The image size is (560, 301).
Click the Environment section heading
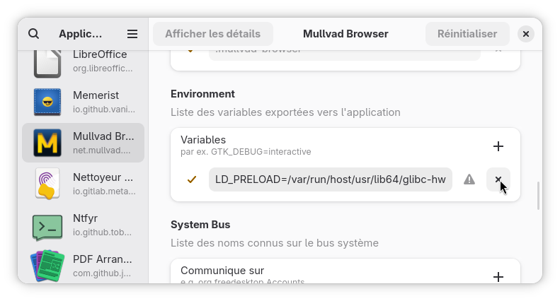click(202, 94)
